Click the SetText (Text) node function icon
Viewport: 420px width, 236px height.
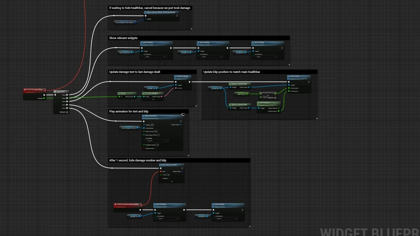click(x=176, y=76)
